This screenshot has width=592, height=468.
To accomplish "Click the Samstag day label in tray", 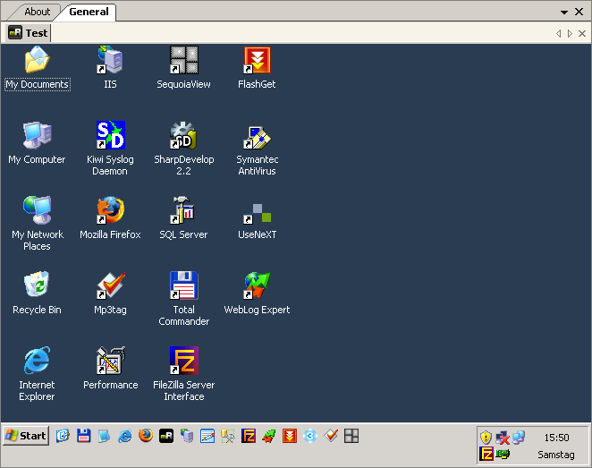I will [x=556, y=455].
